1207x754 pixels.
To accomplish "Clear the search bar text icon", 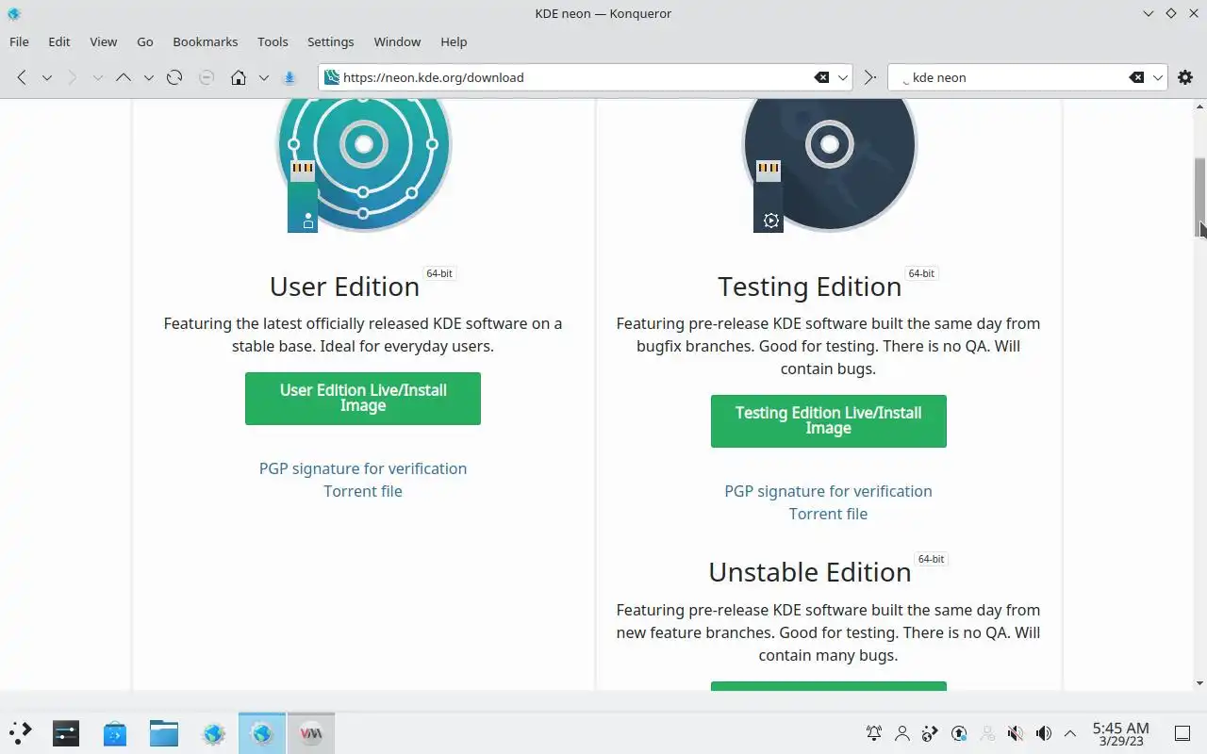I will coord(1136,77).
